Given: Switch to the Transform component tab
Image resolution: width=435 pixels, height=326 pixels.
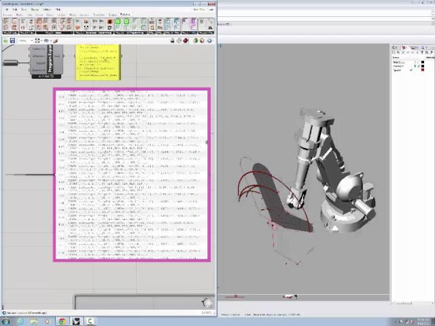Looking at the screenshot, I should coord(99,15).
